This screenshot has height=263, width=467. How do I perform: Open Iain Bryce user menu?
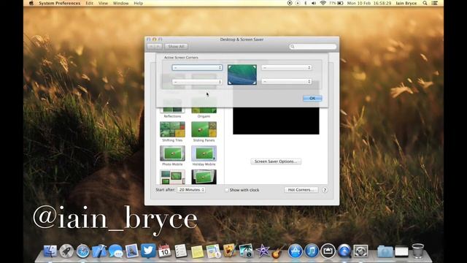(x=406, y=3)
